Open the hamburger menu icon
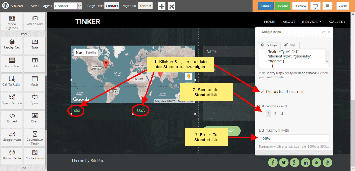Screen dimensions: 355x171 327,6
